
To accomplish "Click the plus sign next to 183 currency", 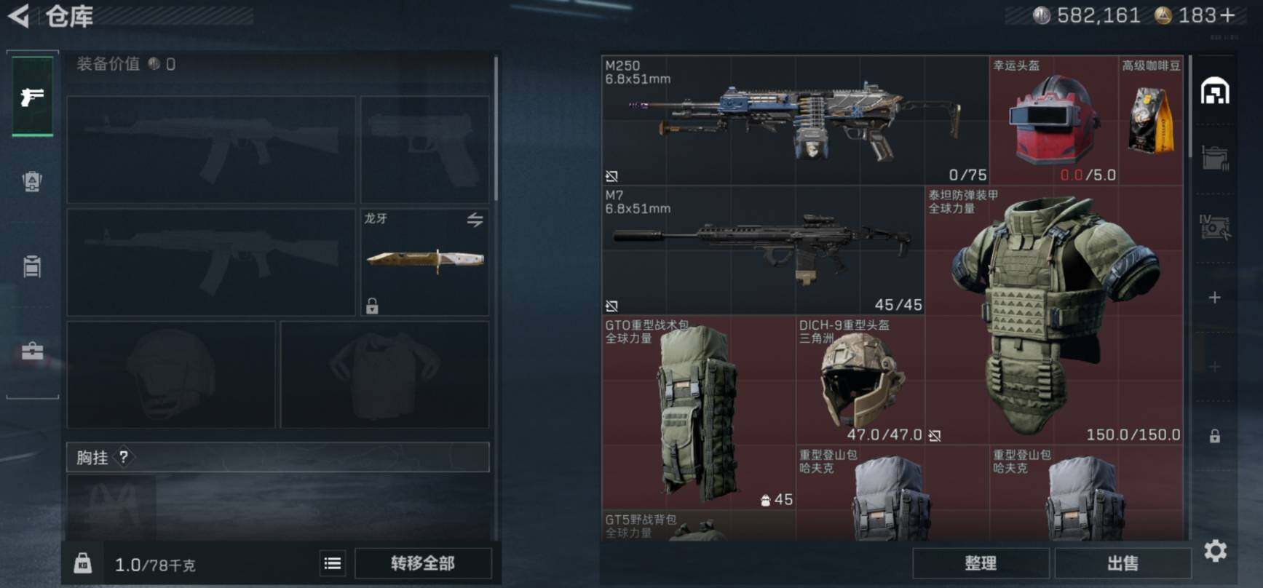I will pos(1227,15).
